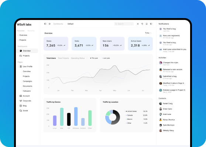Image resolution: width=206 pixels, height=147 pixels.
Task: Open the history clock icon
Action: (142, 24)
